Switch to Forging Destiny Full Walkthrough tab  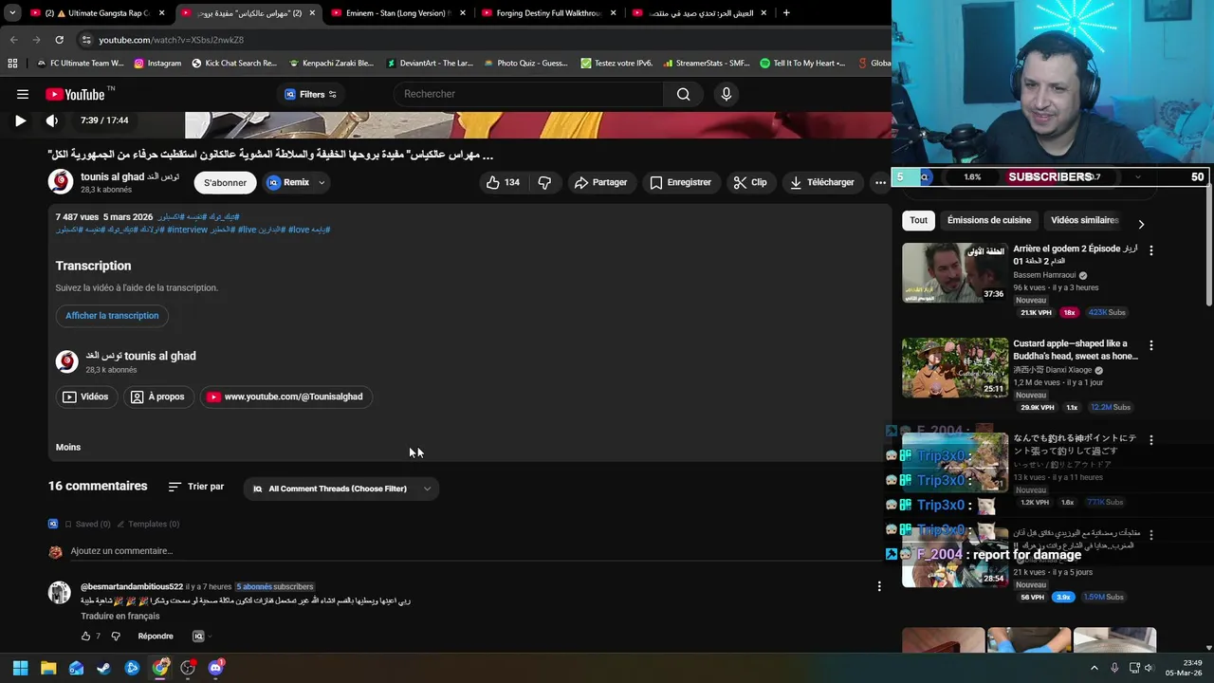549,13
